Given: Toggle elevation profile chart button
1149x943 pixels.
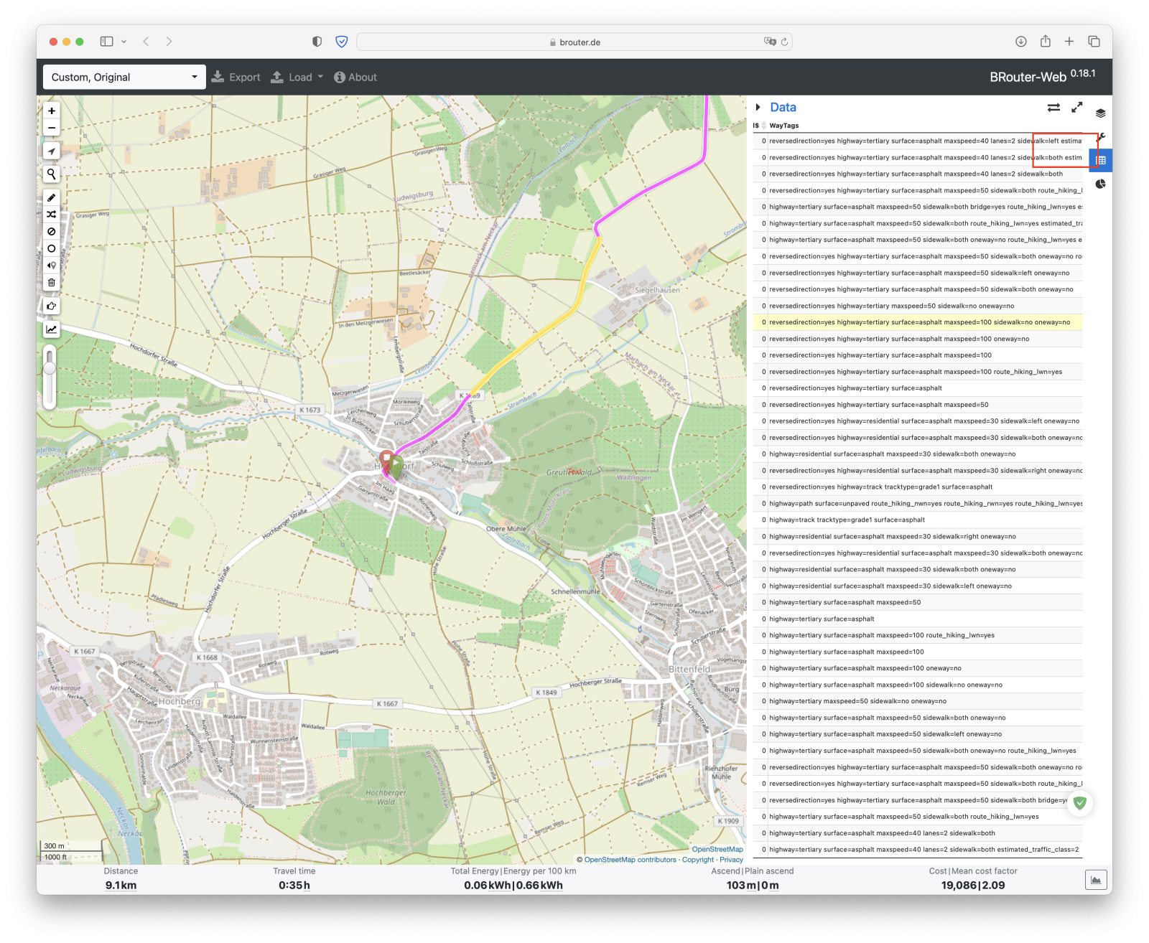Looking at the screenshot, I should [x=1096, y=880].
